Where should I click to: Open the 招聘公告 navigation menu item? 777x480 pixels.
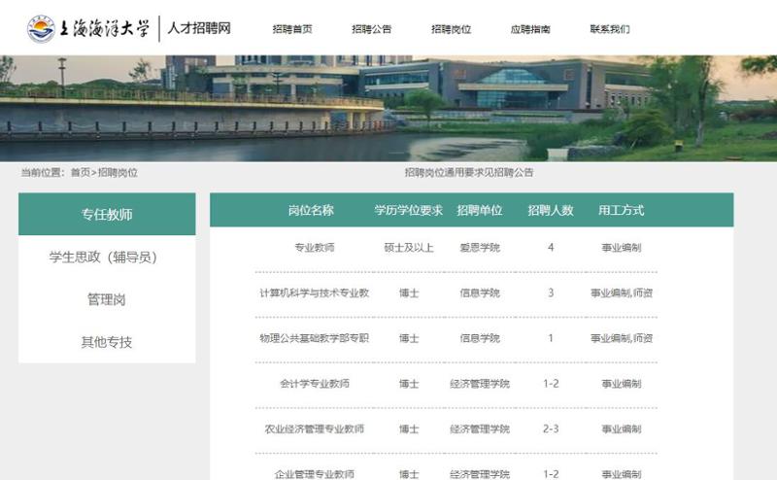[x=371, y=29]
